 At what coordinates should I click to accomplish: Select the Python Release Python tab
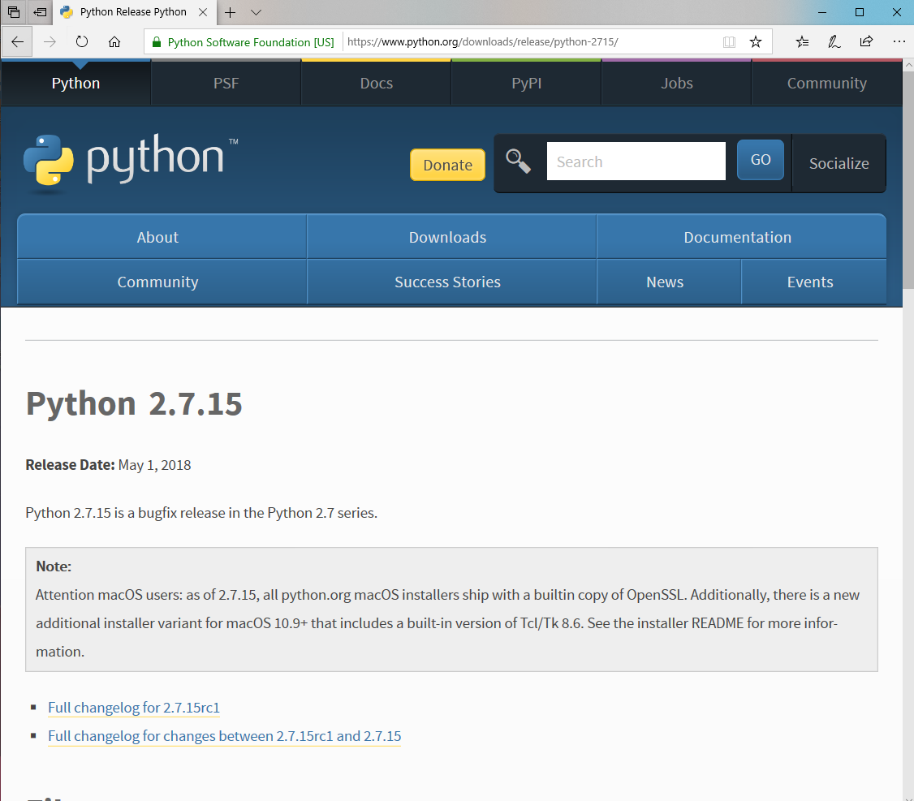pyautogui.click(x=133, y=12)
